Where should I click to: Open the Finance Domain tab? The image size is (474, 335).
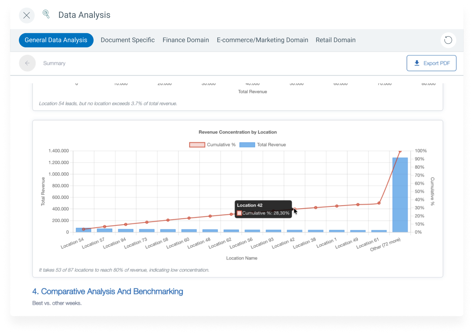coord(186,40)
